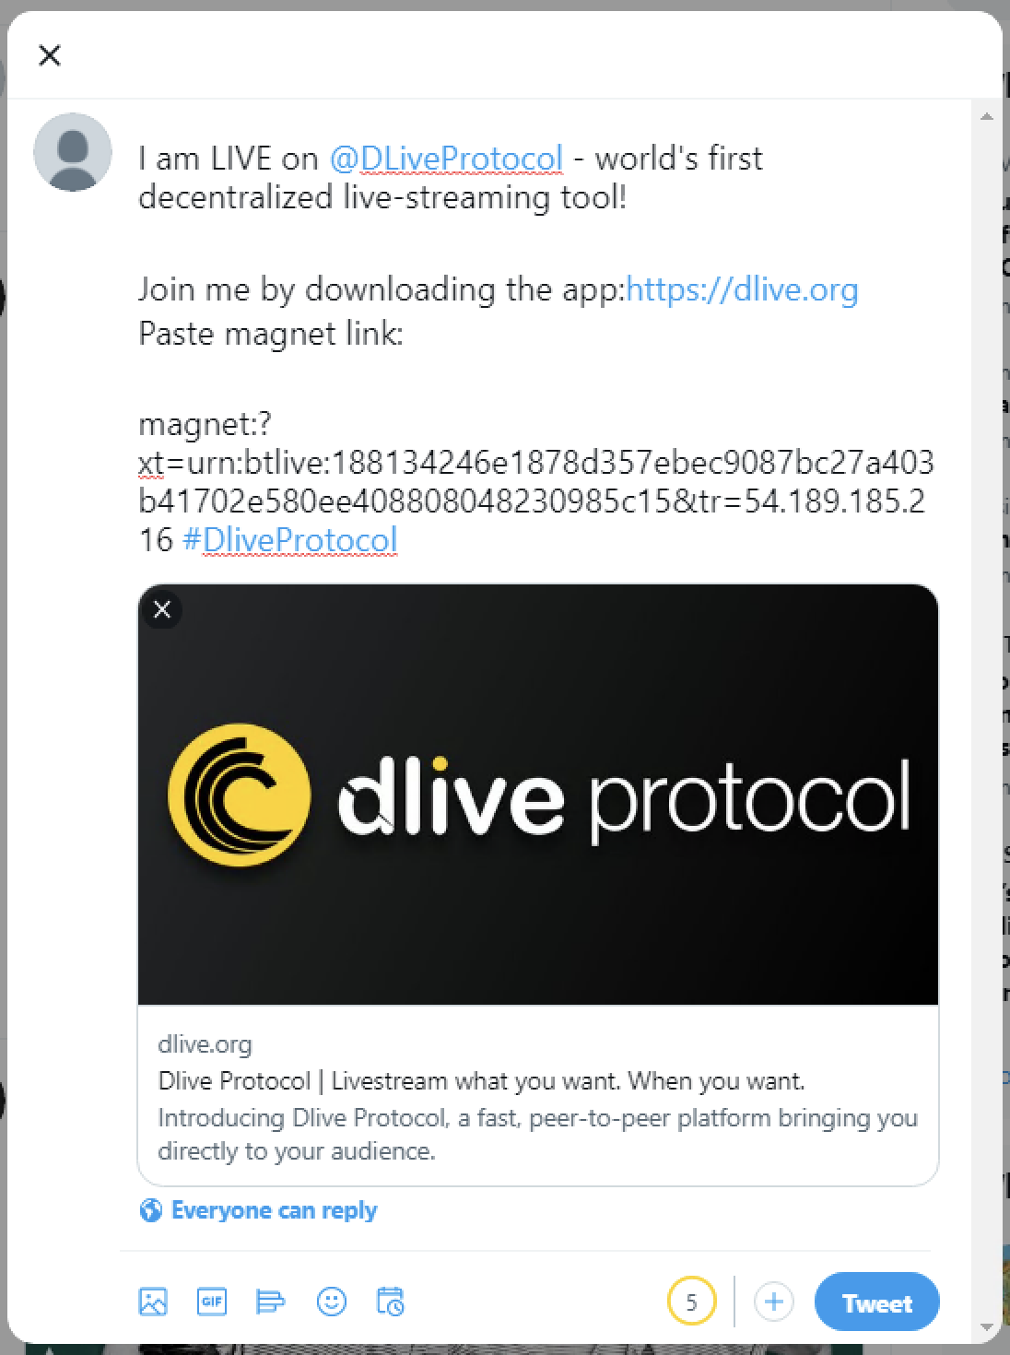Add another tweet with plus icon

(x=774, y=1302)
